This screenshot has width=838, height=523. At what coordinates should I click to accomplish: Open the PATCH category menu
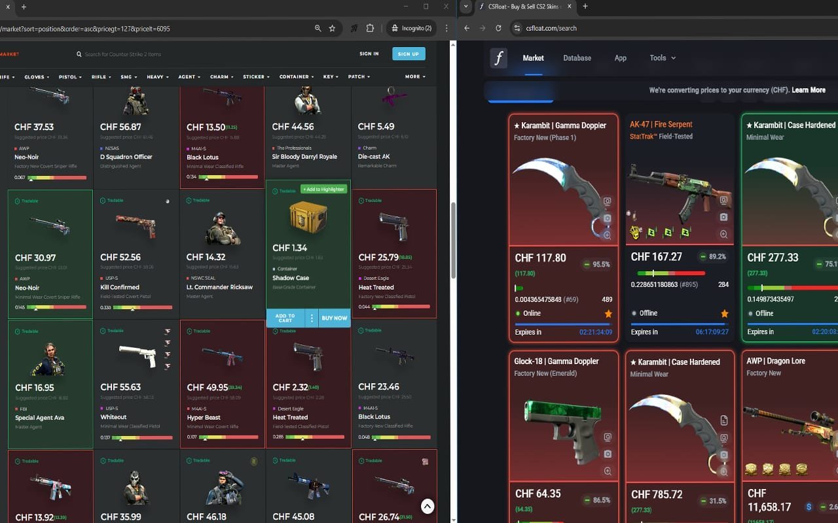click(359, 77)
